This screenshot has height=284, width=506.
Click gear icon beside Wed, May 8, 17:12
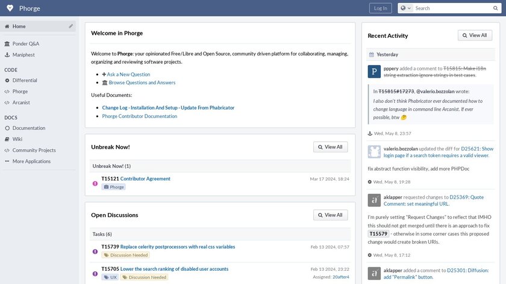(x=370, y=255)
